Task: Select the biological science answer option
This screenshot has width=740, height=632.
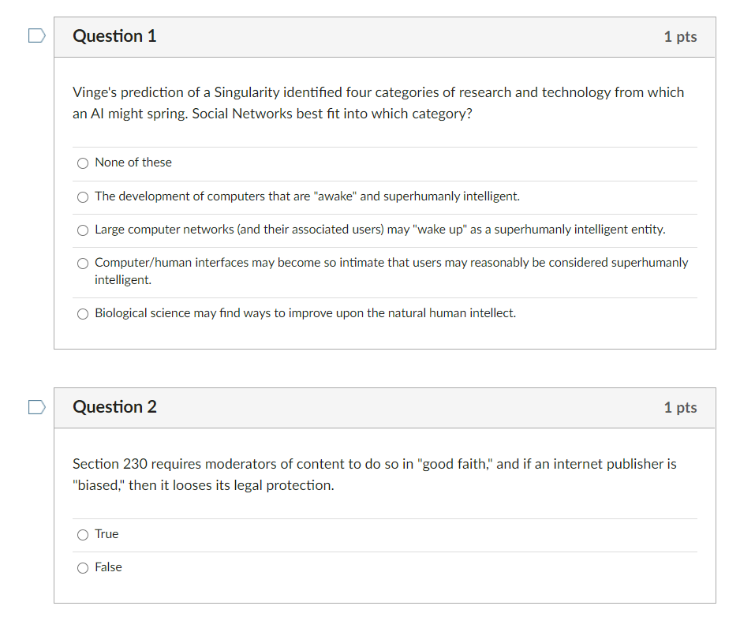Action: coord(83,313)
